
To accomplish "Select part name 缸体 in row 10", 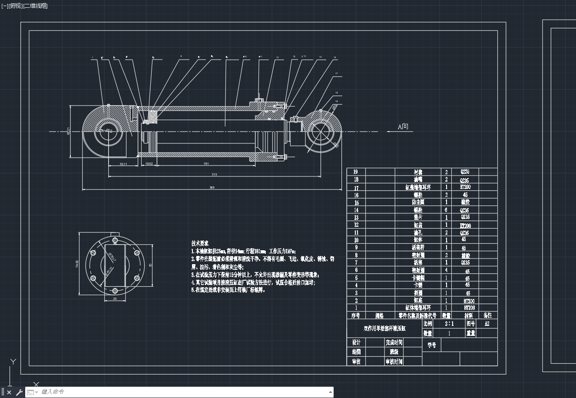I will click(418, 240).
